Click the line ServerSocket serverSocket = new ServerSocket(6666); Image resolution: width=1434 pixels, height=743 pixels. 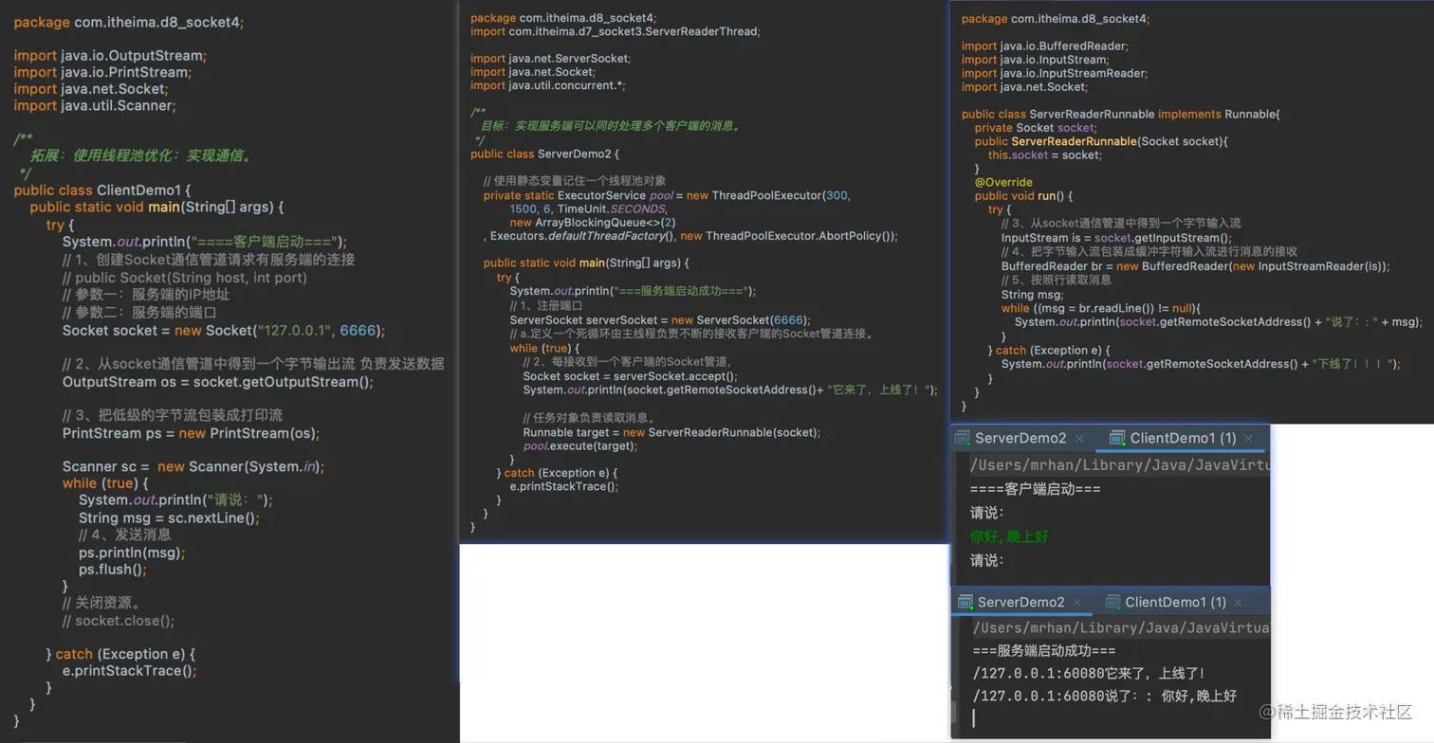tap(660, 319)
